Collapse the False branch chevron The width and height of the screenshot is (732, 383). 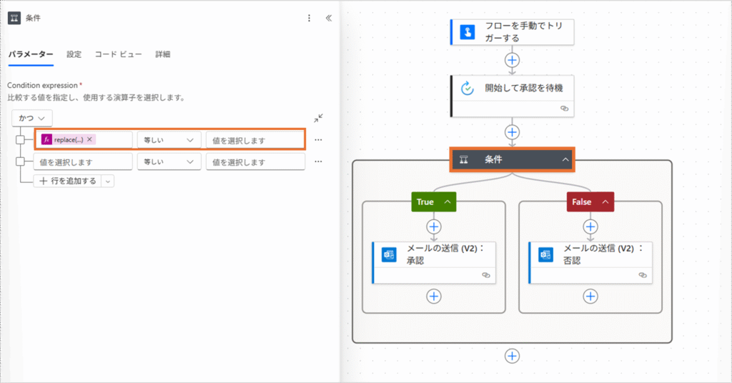(604, 202)
